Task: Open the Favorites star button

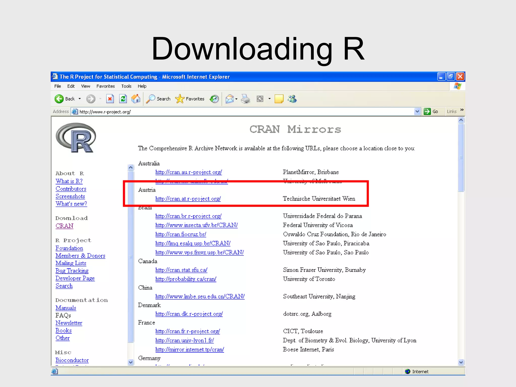Action: (190, 99)
